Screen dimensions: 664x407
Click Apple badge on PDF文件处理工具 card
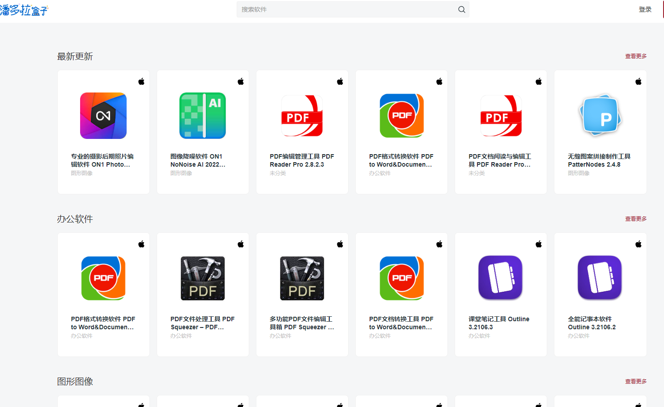(x=241, y=244)
